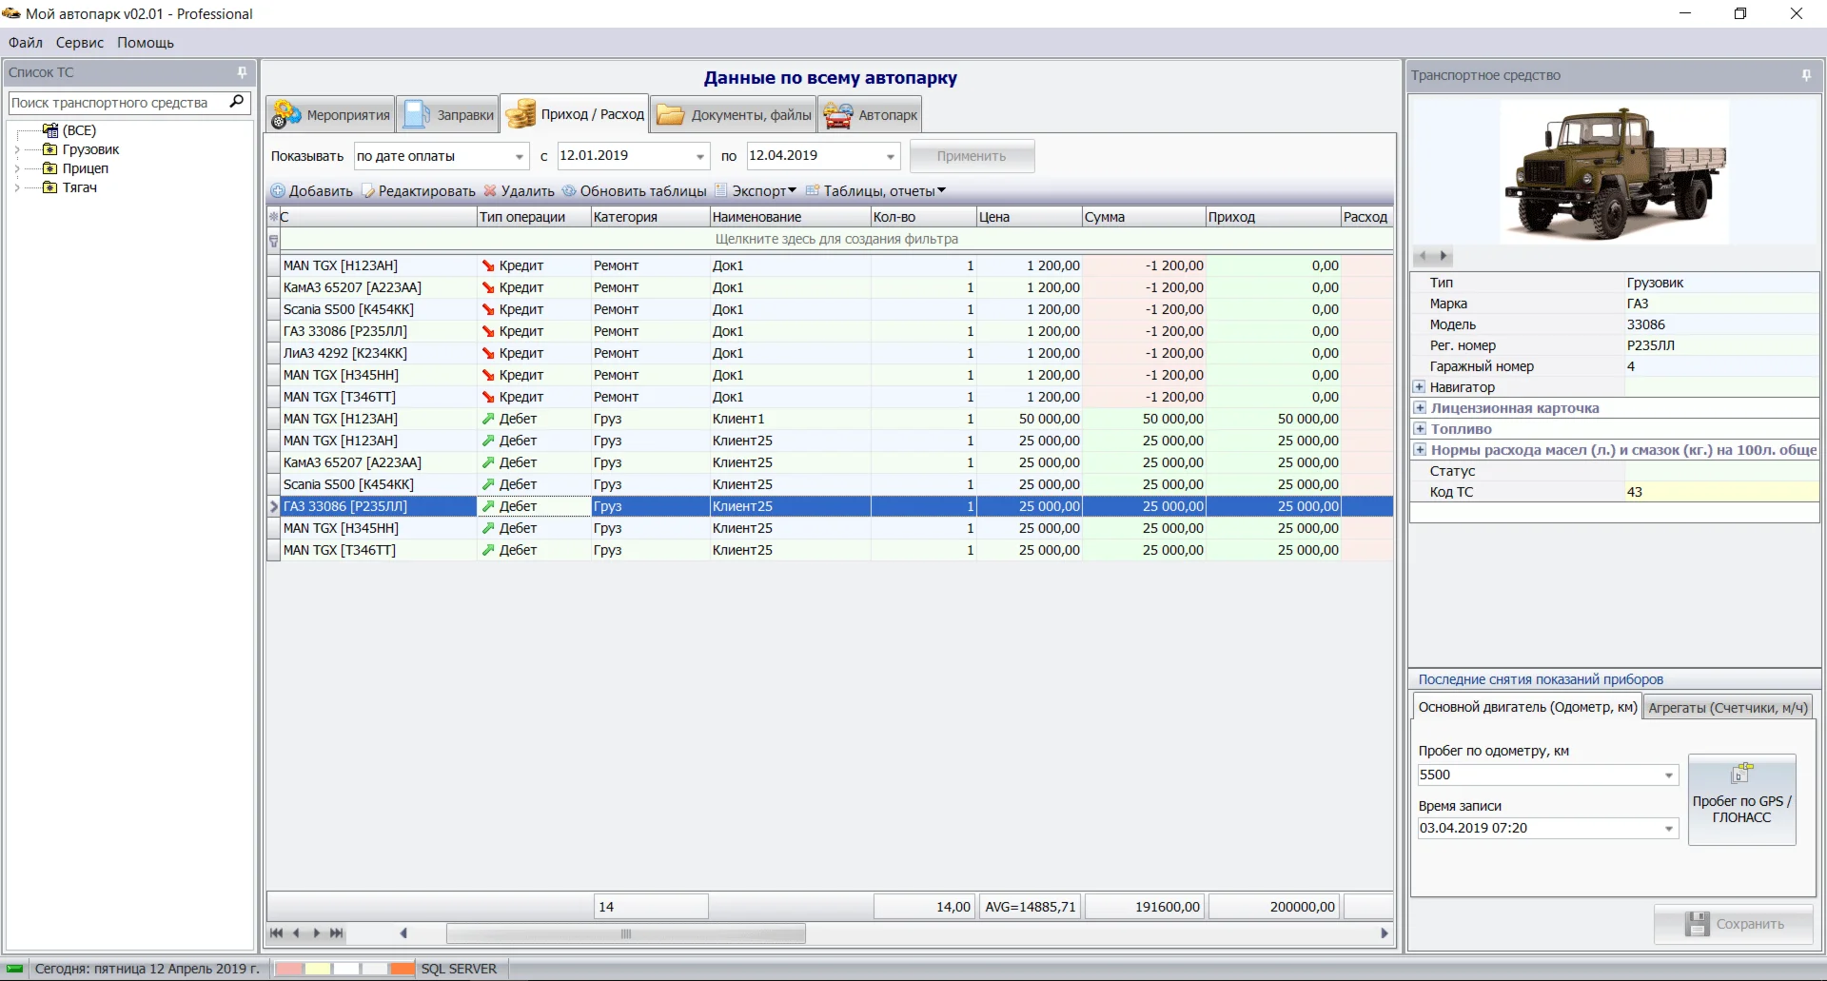
Task: Open the Сервис menu
Action: [x=79, y=43]
